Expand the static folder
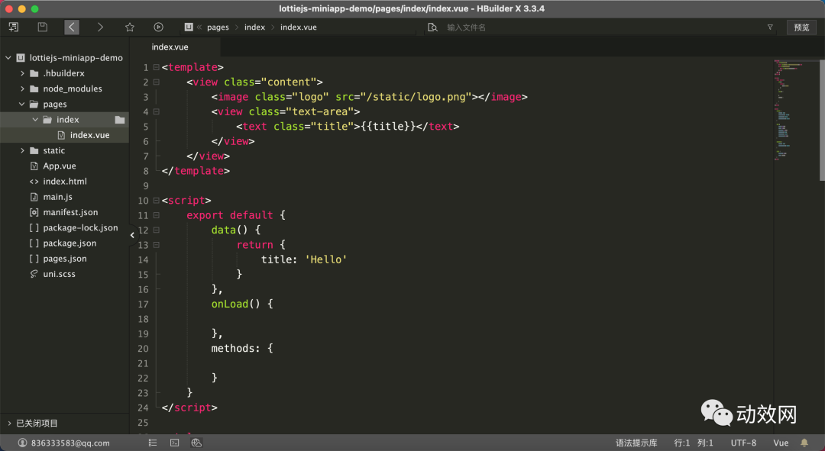This screenshot has height=451, width=825. (22, 150)
